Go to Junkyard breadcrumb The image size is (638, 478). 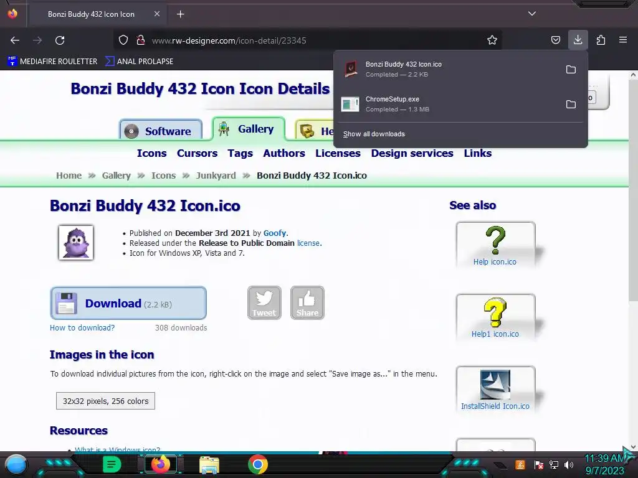216,176
